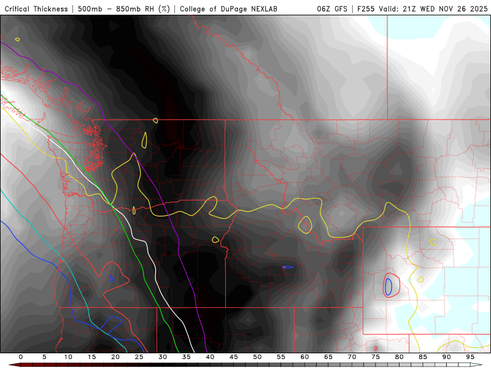Click the "500mb - 850mb RH (%)" label

coord(124,9)
